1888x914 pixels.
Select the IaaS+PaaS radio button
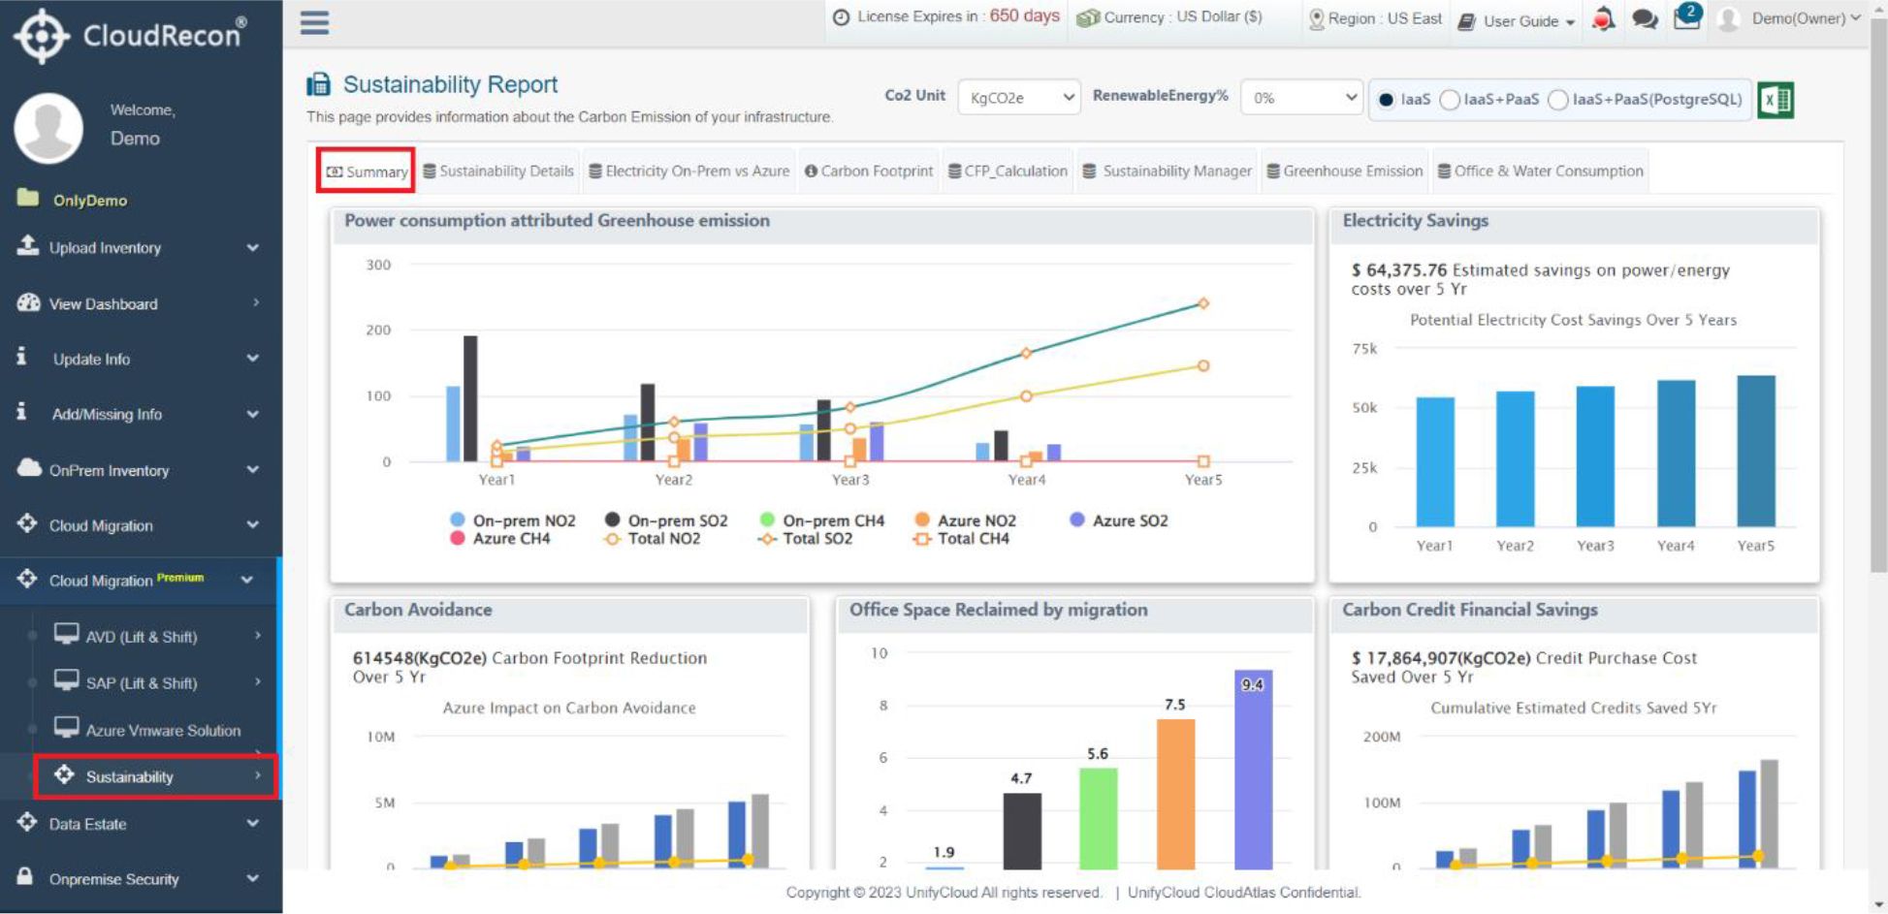tap(1450, 99)
